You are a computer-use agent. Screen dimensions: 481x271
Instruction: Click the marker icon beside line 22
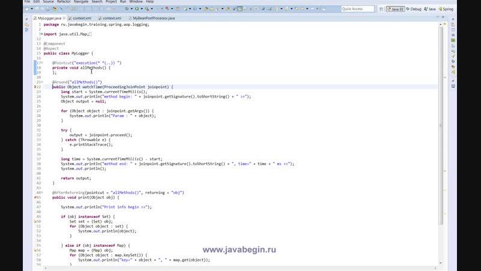[x=35, y=87]
